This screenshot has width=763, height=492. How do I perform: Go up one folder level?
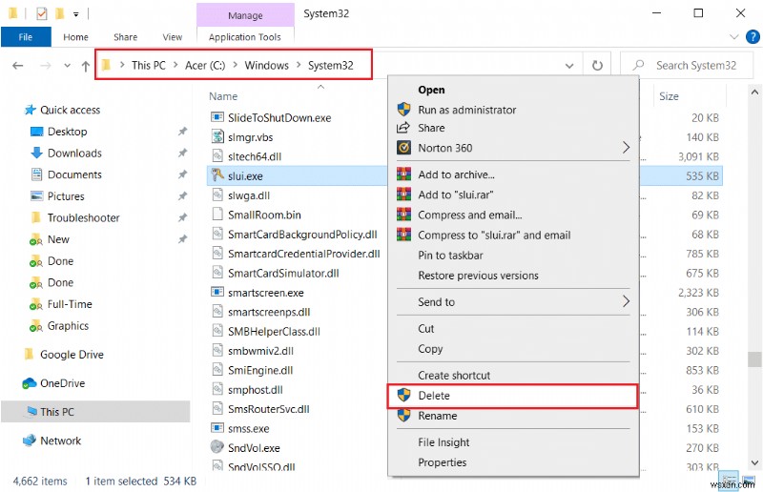click(x=85, y=65)
